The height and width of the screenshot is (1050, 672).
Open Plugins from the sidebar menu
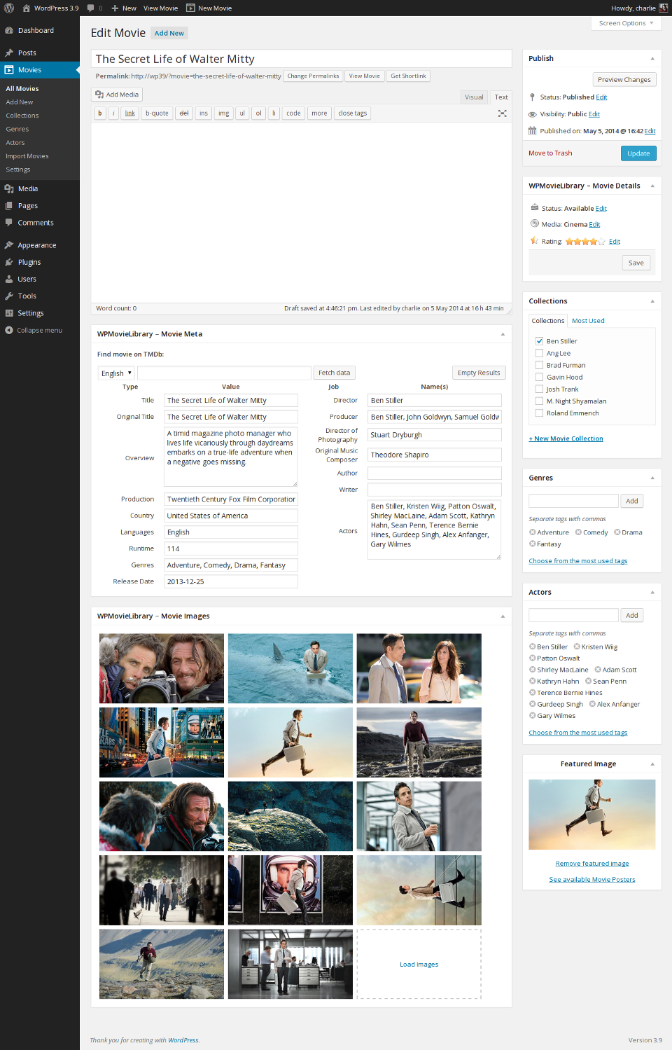coord(29,262)
